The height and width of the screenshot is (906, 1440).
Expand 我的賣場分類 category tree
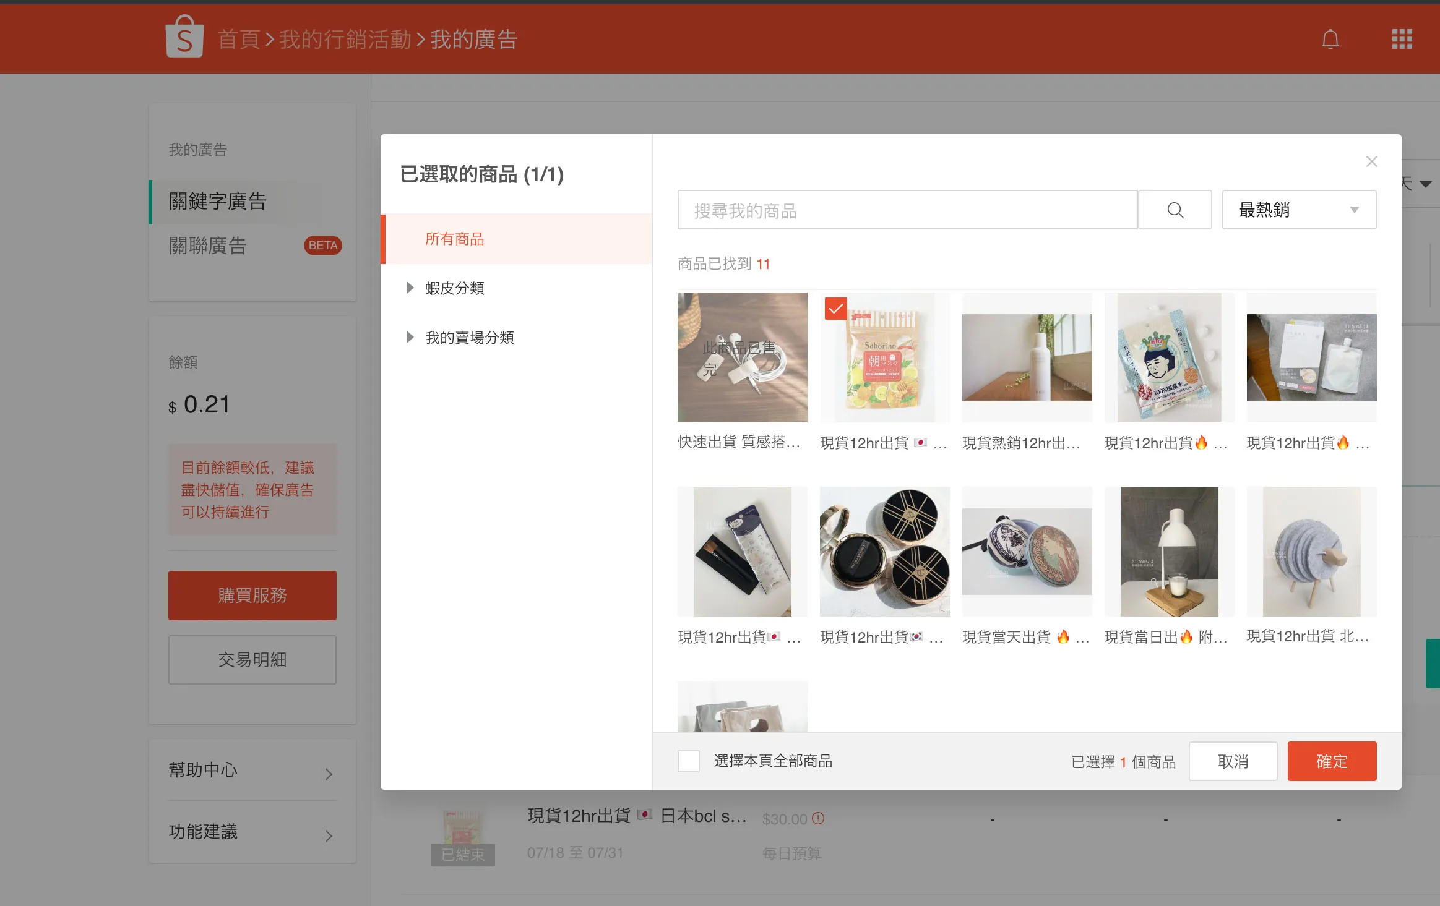coord(409,337)
